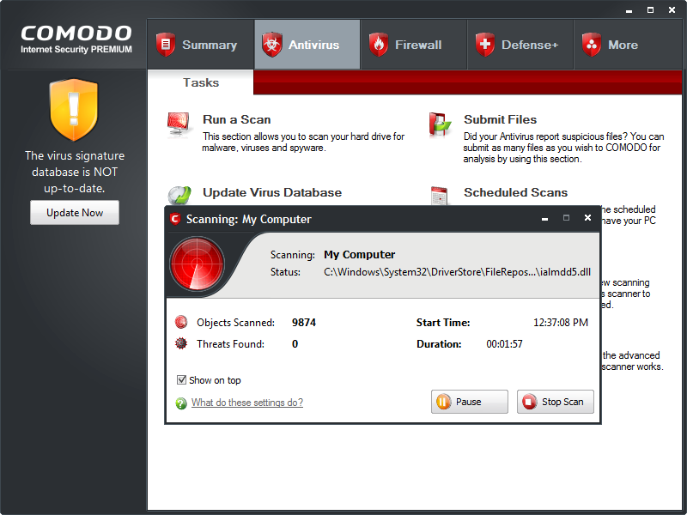Open the Defense+ tab

[x=520, y=45]
